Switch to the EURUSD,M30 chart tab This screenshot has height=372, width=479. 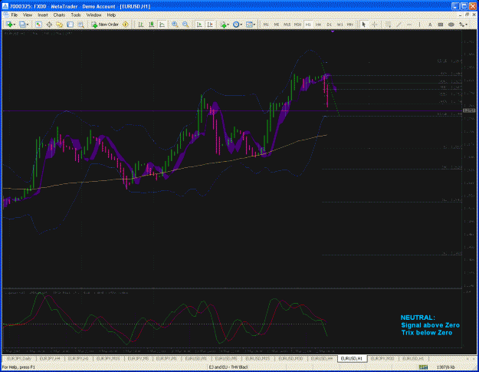[x=290, y=358]
